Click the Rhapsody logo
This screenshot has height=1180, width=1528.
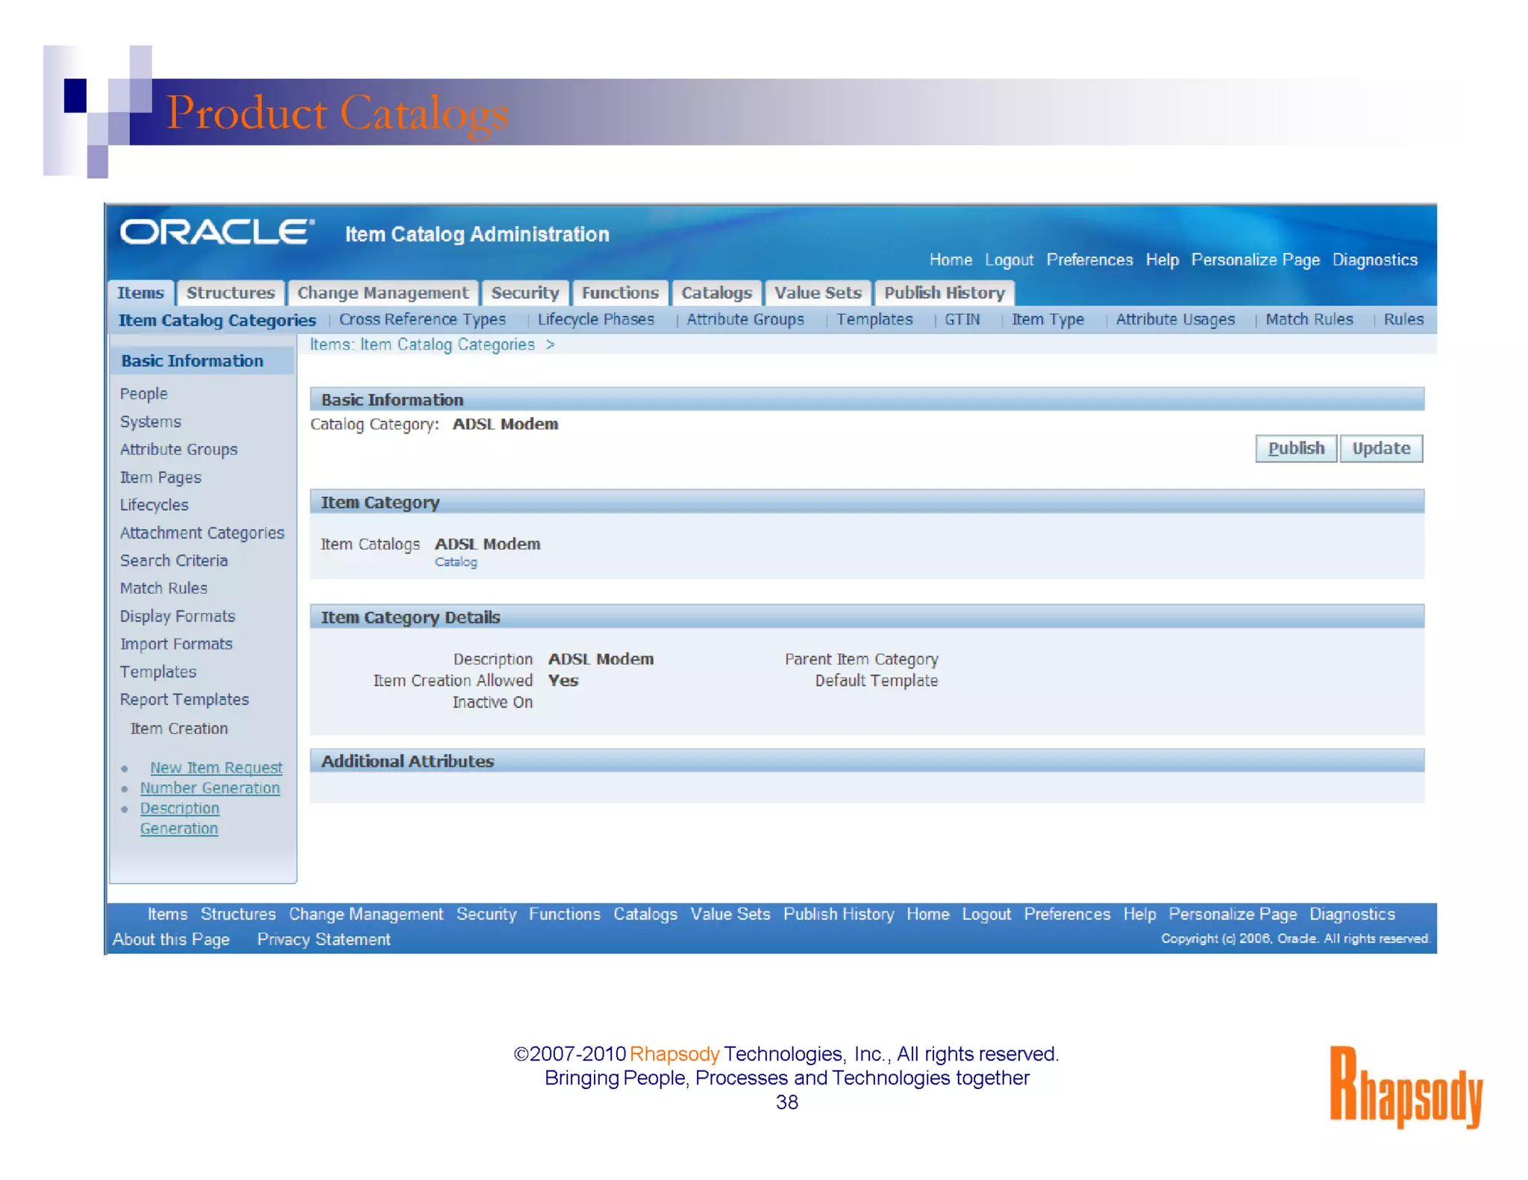pos(1406,1087)
